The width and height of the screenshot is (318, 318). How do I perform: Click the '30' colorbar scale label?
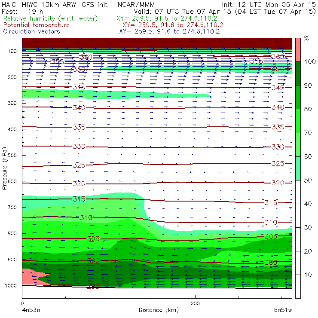(x=308, y=228)
